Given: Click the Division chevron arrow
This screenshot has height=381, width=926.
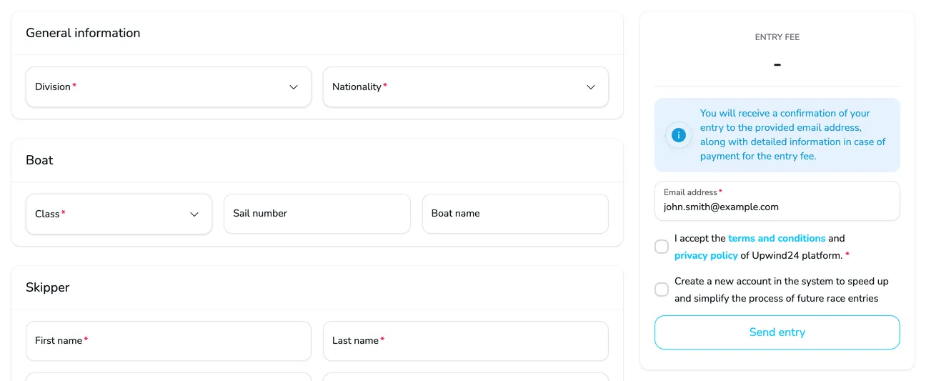Looking at the screenshot, I should (x=294, y=87).
